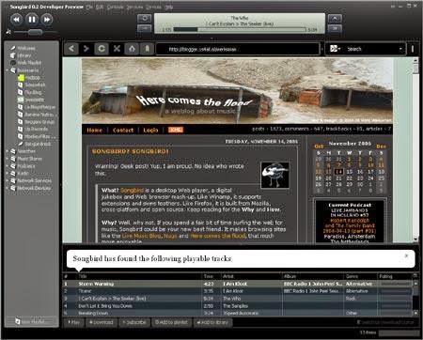
Task: Reload the current web page
Action: (102, 49)
